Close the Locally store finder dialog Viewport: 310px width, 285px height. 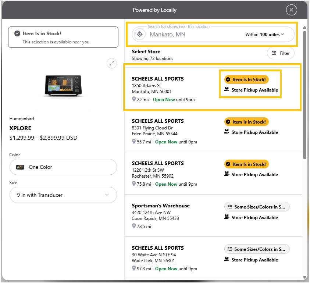[291, 10]
